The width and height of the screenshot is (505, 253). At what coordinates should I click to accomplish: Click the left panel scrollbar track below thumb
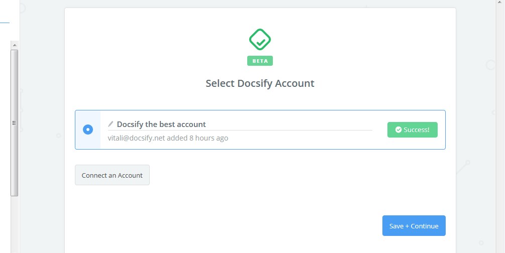pyautogui.click(x=15, y=224)
